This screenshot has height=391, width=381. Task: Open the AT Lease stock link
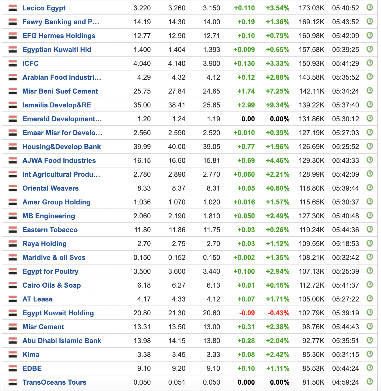click(37, 299)
